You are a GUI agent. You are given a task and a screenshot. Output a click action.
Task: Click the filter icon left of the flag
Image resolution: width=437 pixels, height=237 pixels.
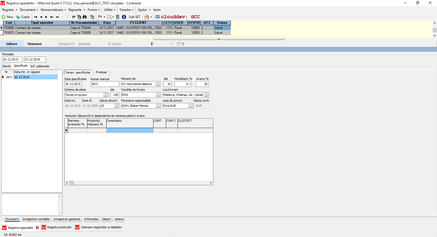(x=92, y=17)
